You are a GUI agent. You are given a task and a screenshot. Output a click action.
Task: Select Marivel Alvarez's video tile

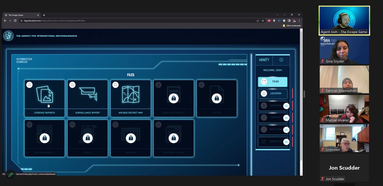coord(344,109)
